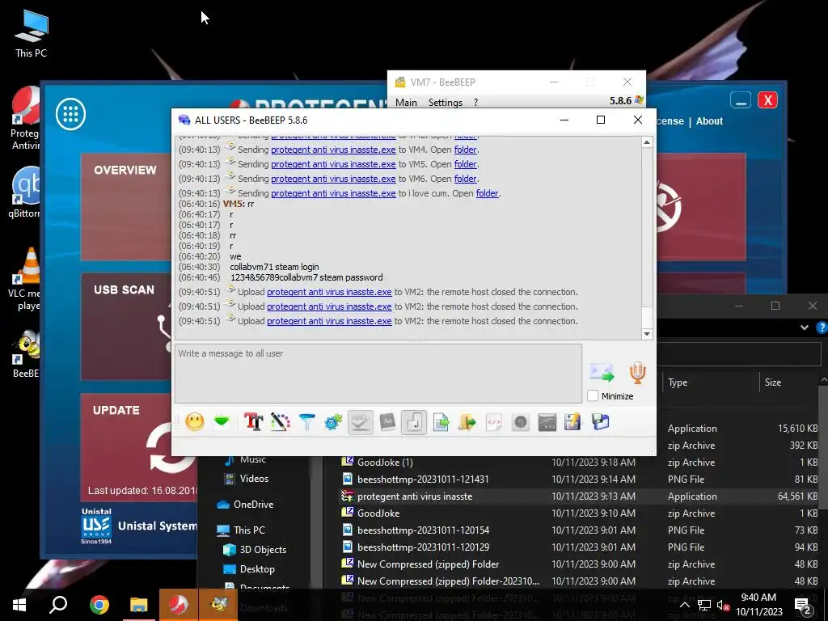This screenshot has width=828, height=621.
Task: Open taskbar Search magnifier
Action: tap(58, 605)
